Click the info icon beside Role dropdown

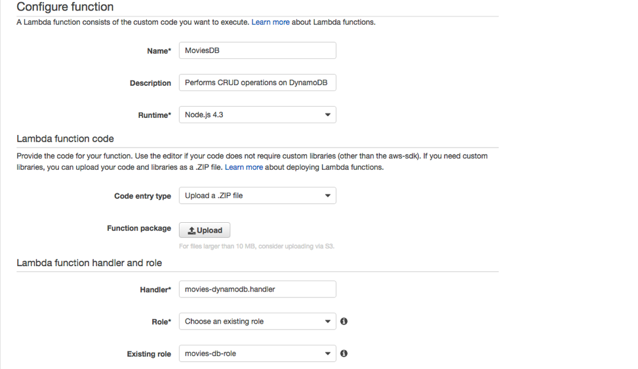[344, 321]
